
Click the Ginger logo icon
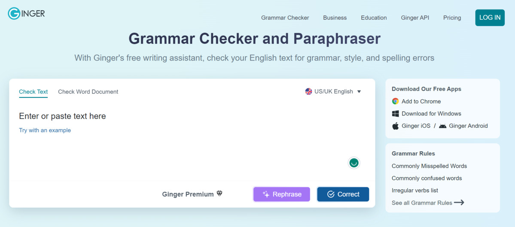(14, 13)
